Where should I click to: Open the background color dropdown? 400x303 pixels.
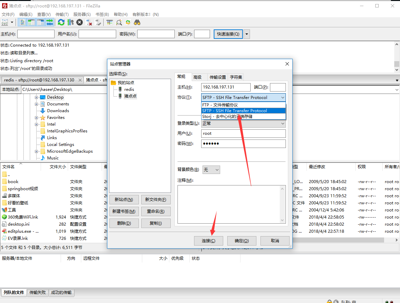[x=217, y=170]
